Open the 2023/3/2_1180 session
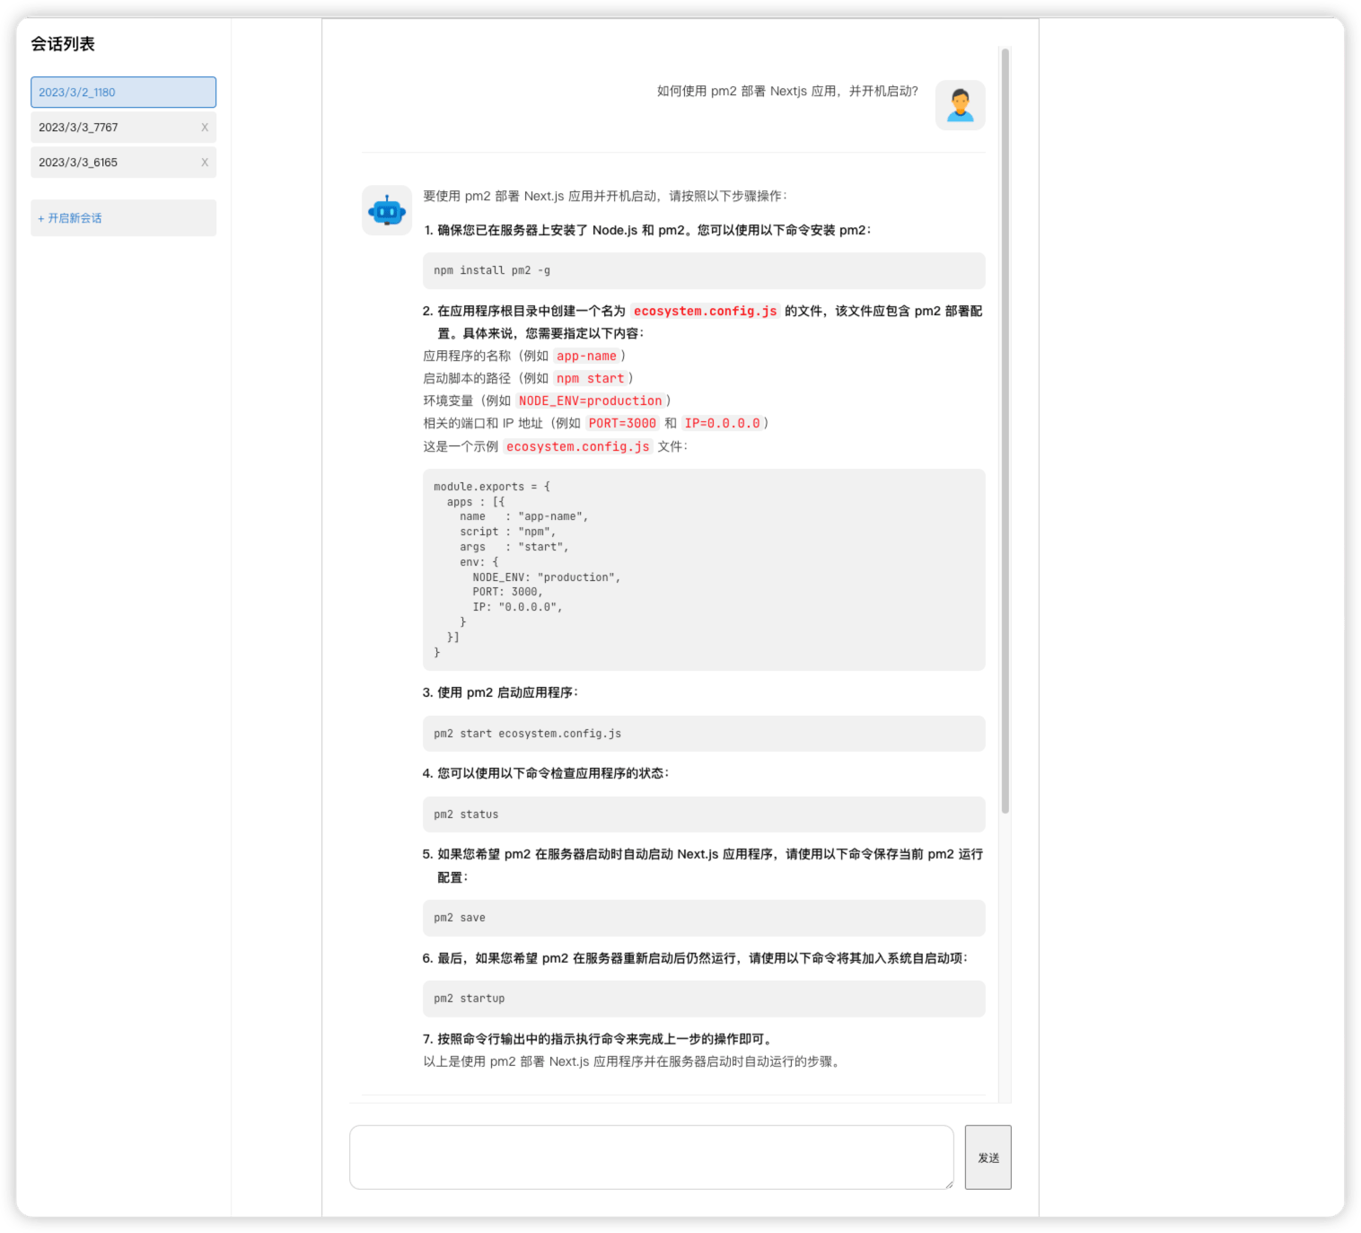This screenshot has width=1361, height=1233. pyautogui.click(x=123, y=92)
